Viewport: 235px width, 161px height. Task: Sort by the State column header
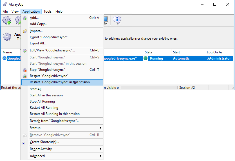point(157,52)
